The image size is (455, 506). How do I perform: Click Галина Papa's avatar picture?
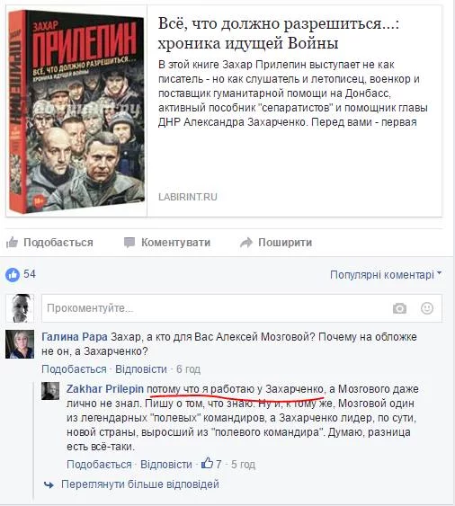tap(20, 344)
